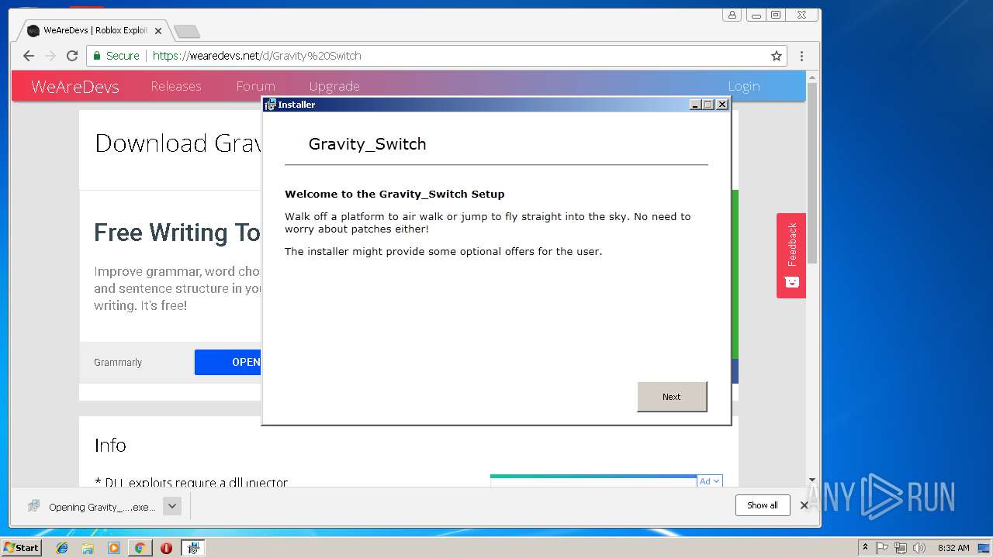This screenshot has width=993, height=558.
Task: Open a new Chrome tab
Action: (187, 31)
